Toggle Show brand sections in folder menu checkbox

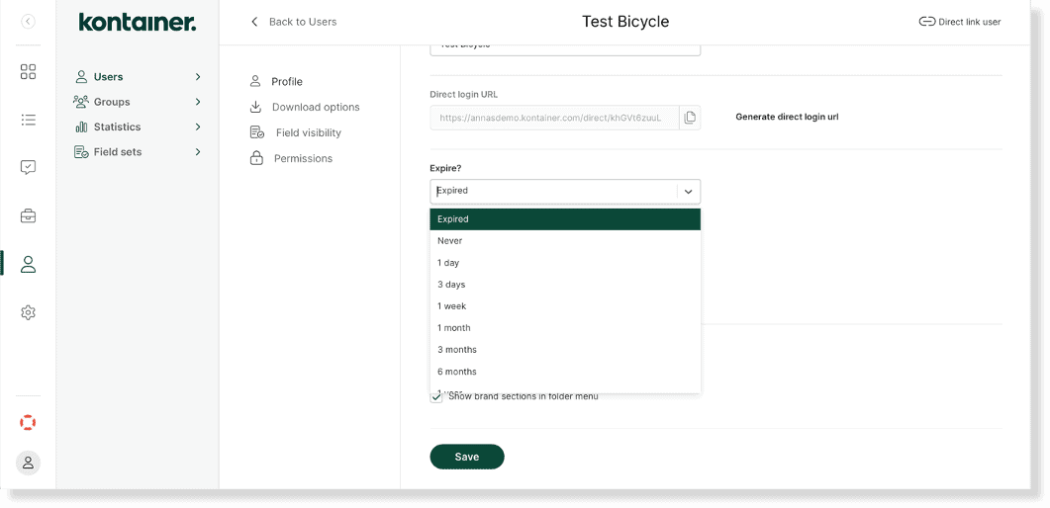click(x=436, y=396)
